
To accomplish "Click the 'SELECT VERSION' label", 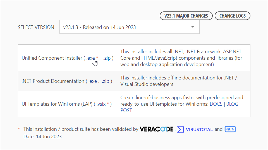I will tap(36, 27).
